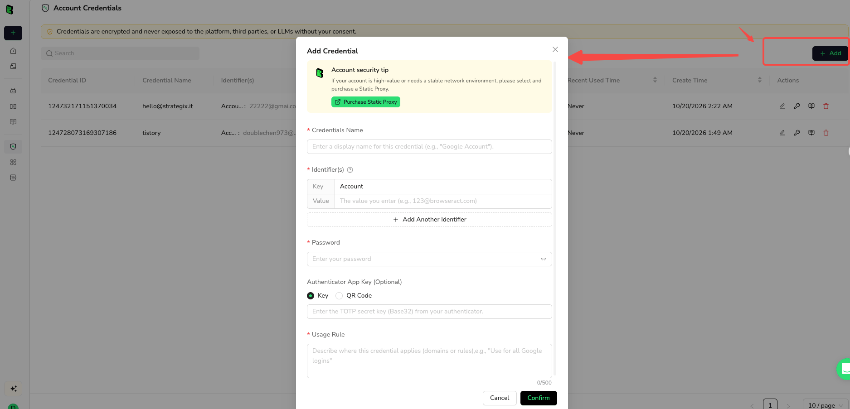Click the Credential Name column header
Screen dimensions: 850x409
coord(167,80)
